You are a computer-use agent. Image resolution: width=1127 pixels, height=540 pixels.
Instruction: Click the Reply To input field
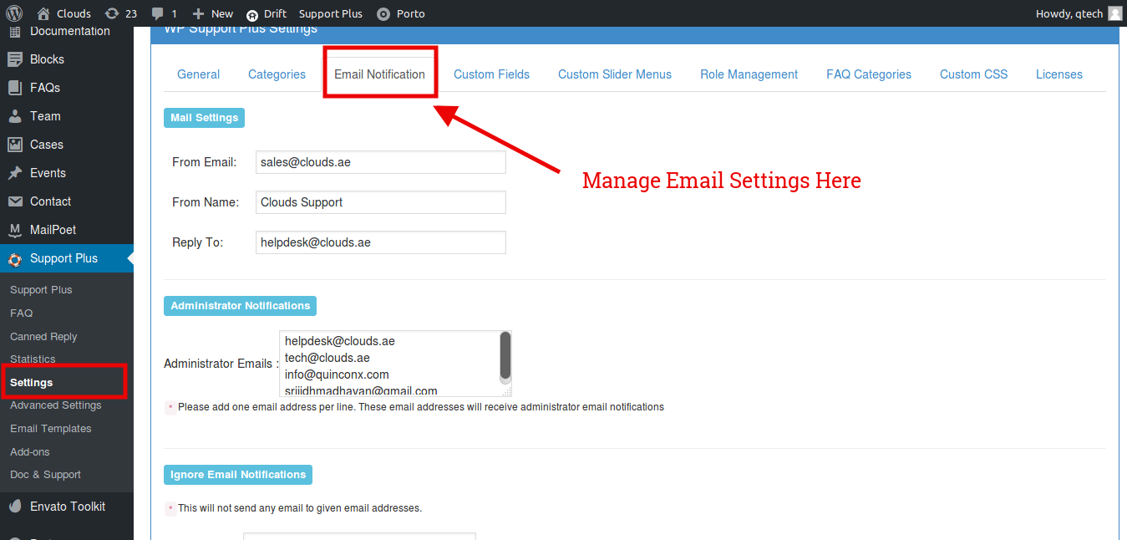click(x=381, y=242)
